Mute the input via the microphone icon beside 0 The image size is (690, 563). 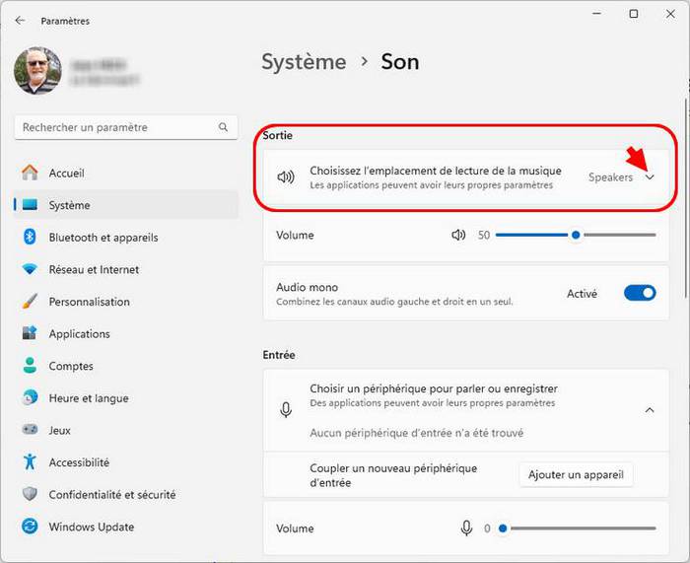(466, 528)
